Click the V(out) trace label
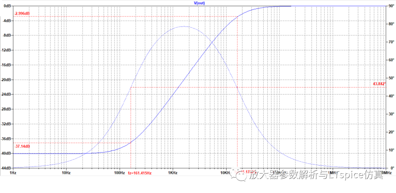 [x=199, y=3]
